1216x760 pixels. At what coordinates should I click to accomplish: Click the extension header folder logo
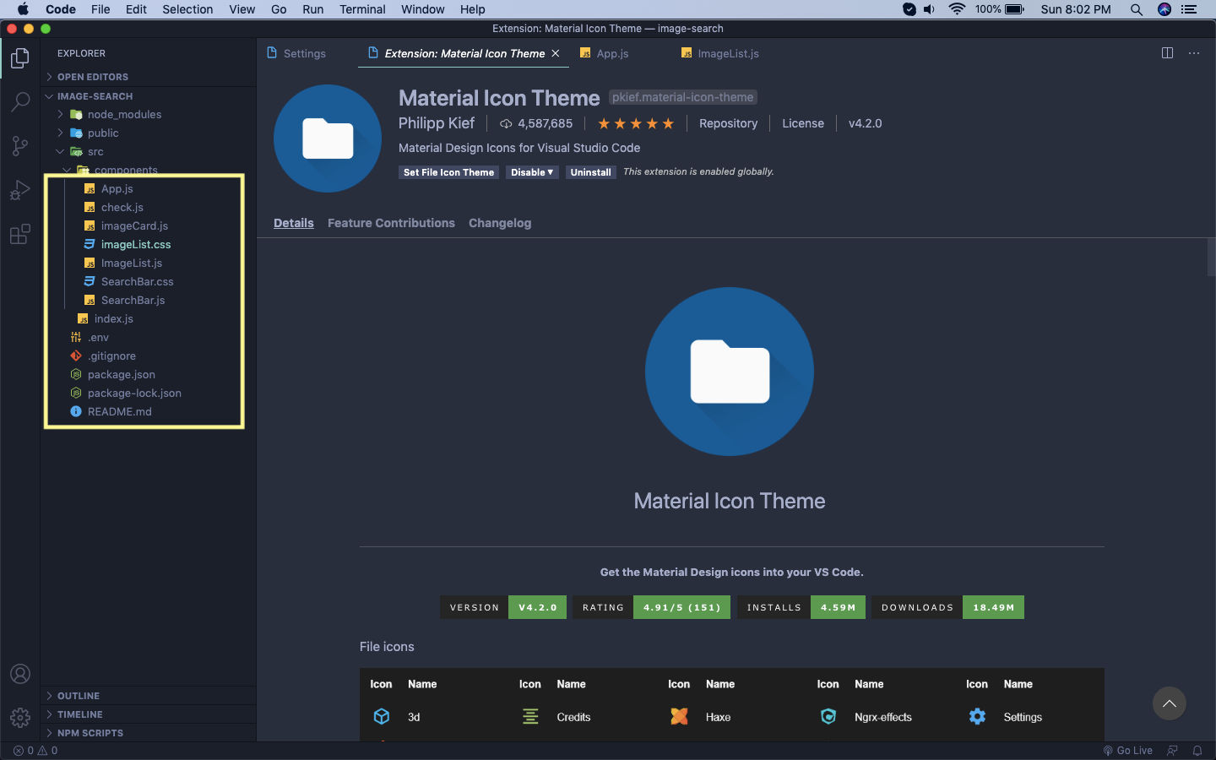pos(328,138)
